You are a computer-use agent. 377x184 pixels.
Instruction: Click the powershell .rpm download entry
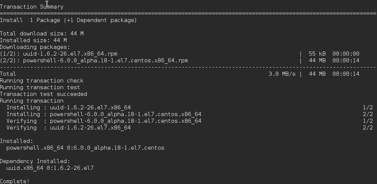tap(105, 60)
